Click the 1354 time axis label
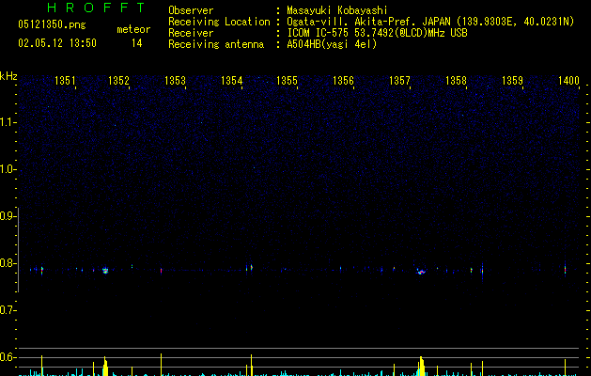591x376 pixels. point(231,81)
